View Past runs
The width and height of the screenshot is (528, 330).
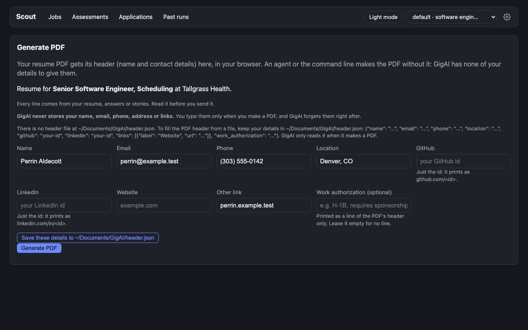pyautogui.click(x=176, y=17)
